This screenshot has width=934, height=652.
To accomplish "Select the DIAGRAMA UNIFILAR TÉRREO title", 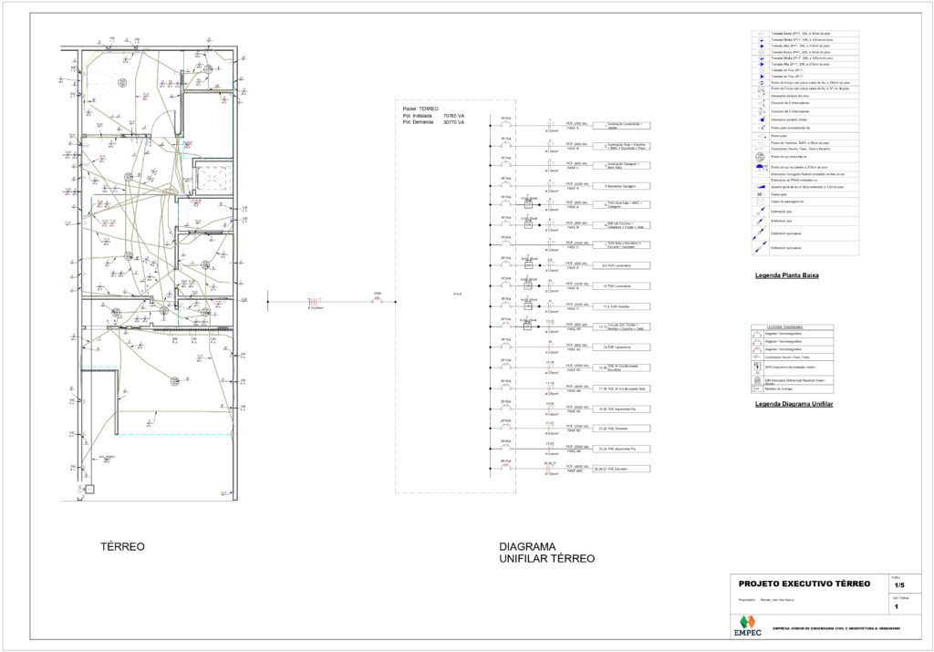I will (545, 554).
